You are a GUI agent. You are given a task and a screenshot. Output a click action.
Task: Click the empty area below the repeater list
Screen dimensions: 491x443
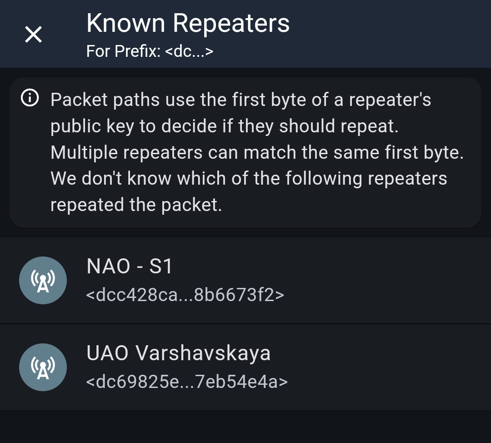pos(245,427)
